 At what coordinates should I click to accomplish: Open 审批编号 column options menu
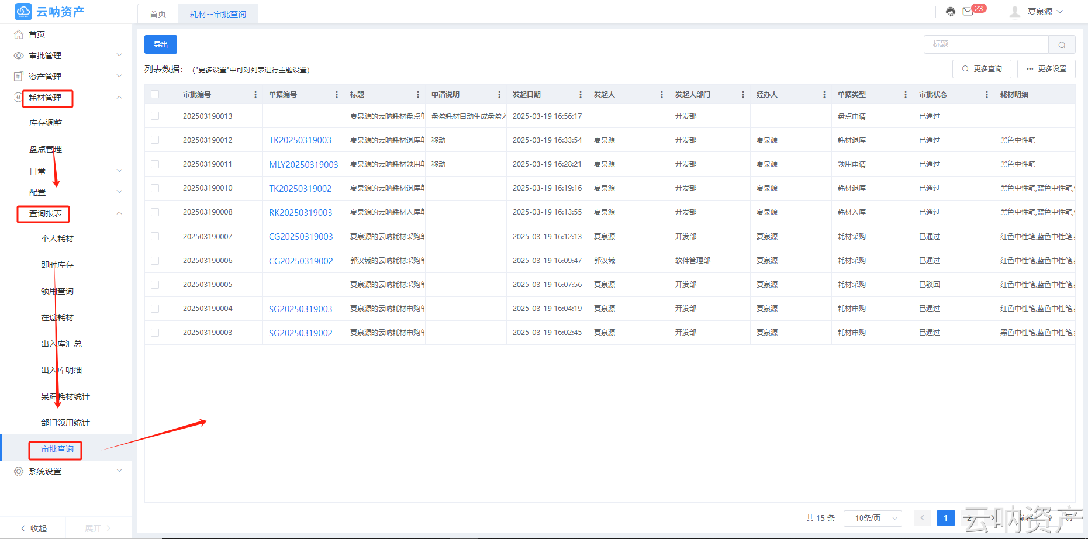[x=255, y=95]
